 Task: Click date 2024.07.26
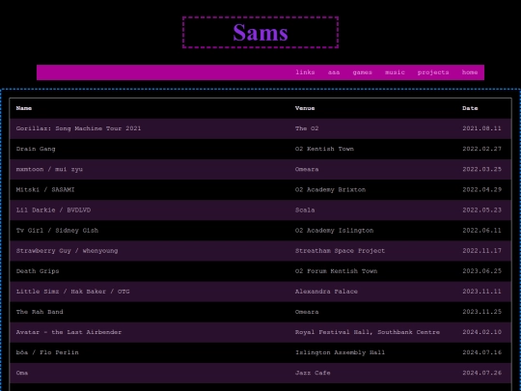point(481,373)
